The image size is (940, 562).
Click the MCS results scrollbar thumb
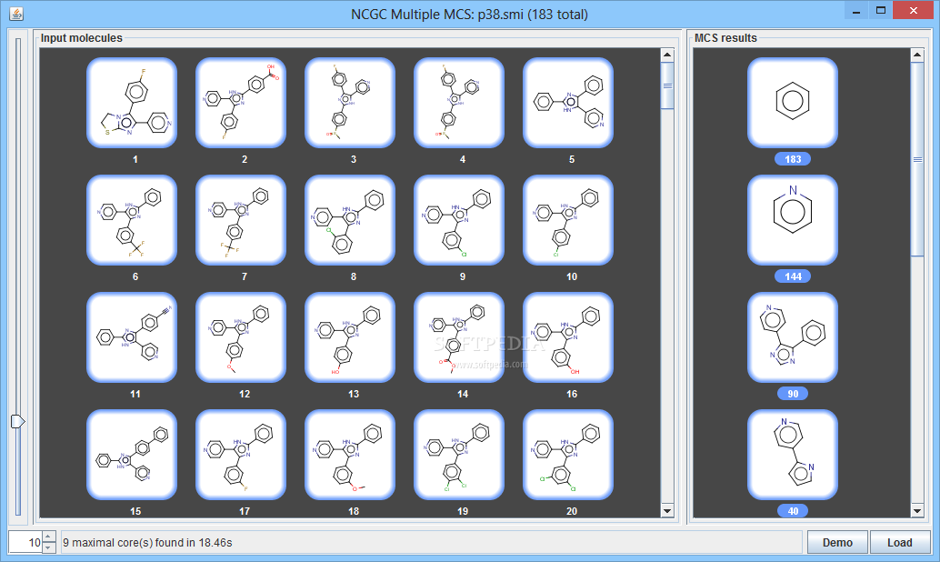917,159
